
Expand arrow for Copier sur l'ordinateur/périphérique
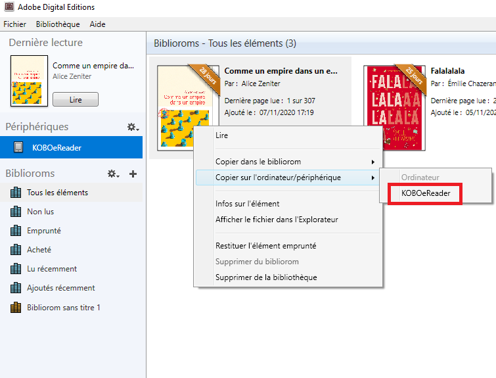pos(373,178)
